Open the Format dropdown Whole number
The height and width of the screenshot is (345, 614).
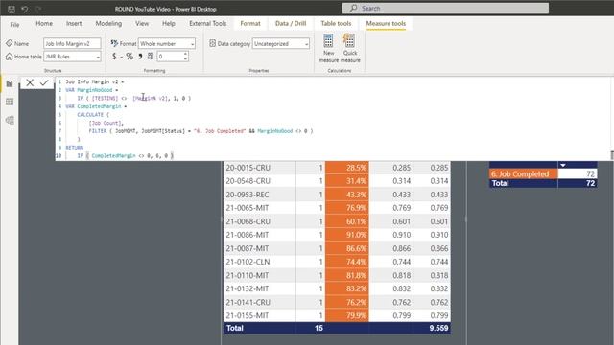(x=167, y=43)
